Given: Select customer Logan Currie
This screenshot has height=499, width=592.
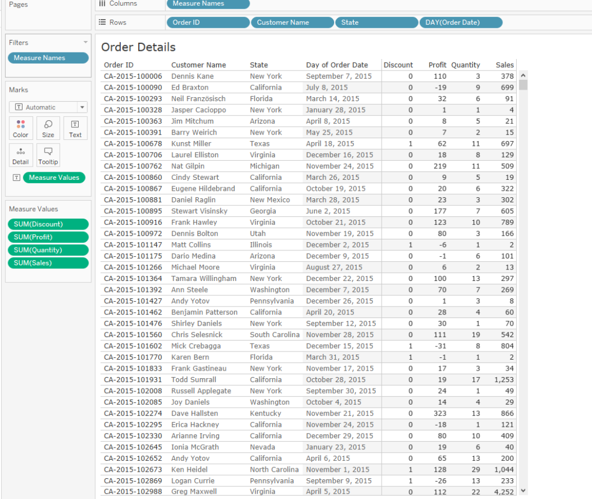Looking at the screenshot, I should pyautogui.click(x=193, y=481).
